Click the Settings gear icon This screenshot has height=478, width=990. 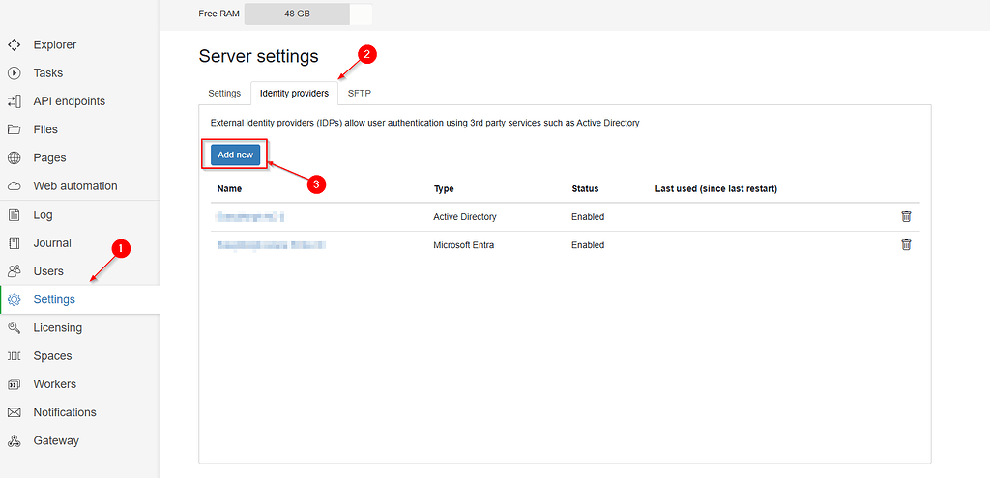click(14, 299)
